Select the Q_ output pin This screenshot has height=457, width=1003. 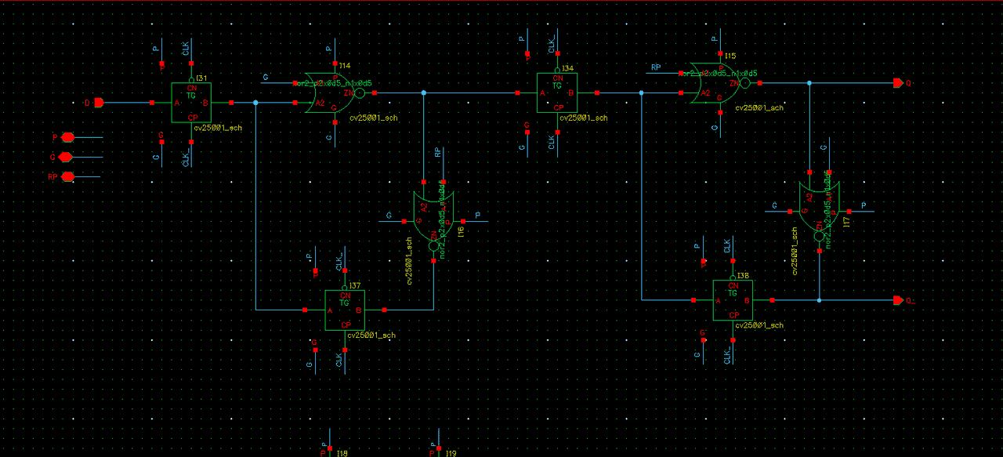897,300
